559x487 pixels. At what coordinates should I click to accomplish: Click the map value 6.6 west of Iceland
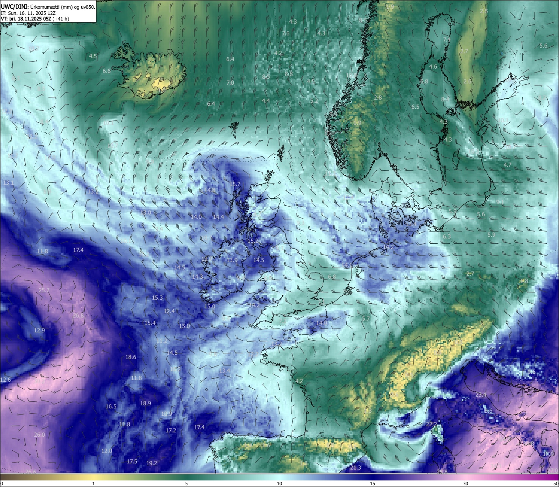107,71
